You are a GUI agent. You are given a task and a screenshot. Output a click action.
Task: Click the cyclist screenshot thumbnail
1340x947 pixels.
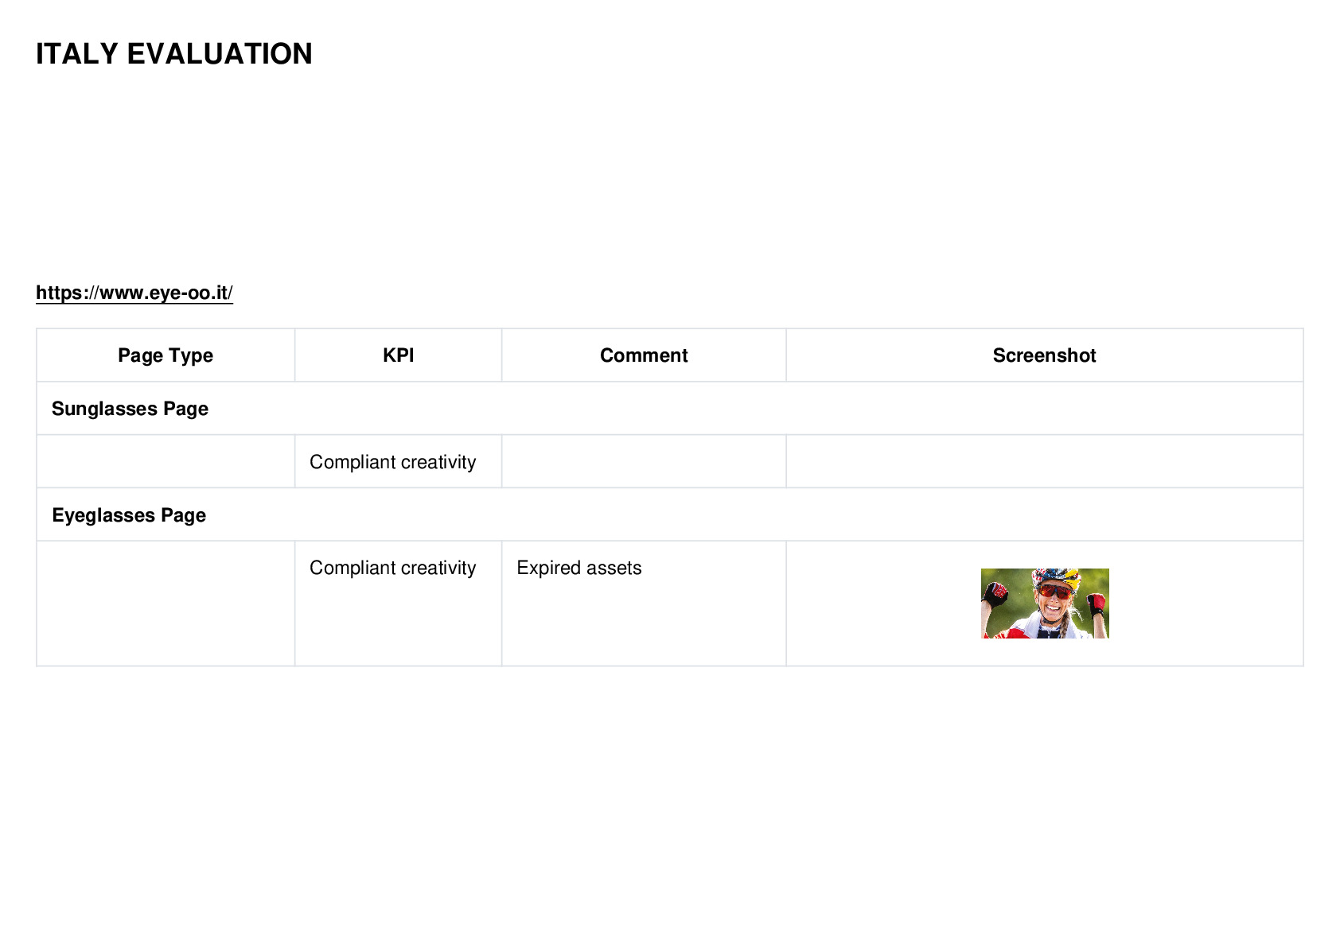pyautogui.click(x=1045, y=604)
